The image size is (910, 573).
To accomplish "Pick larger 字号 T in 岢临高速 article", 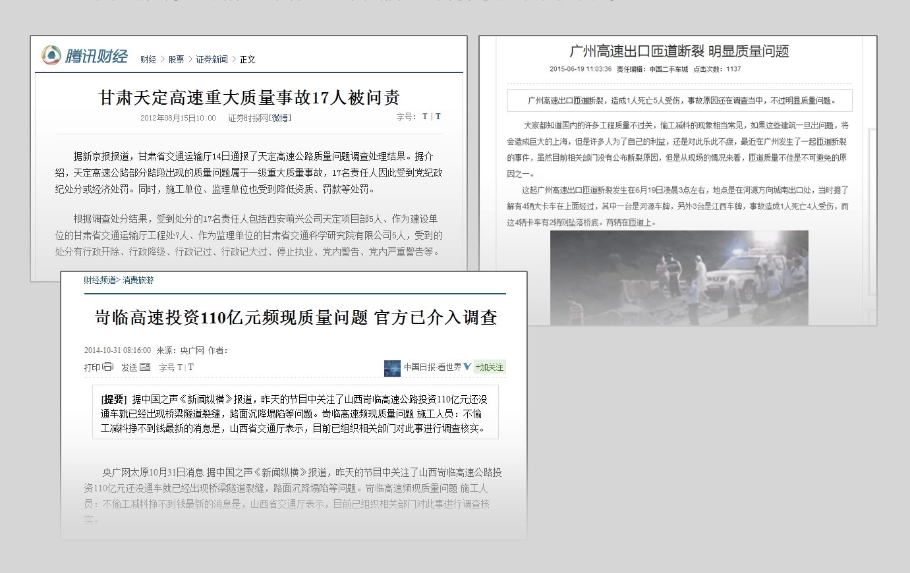I will point(191,368).
